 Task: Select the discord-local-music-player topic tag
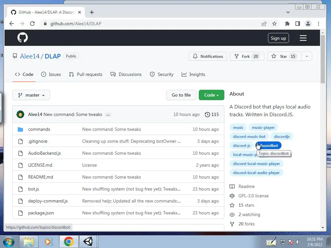256,164
